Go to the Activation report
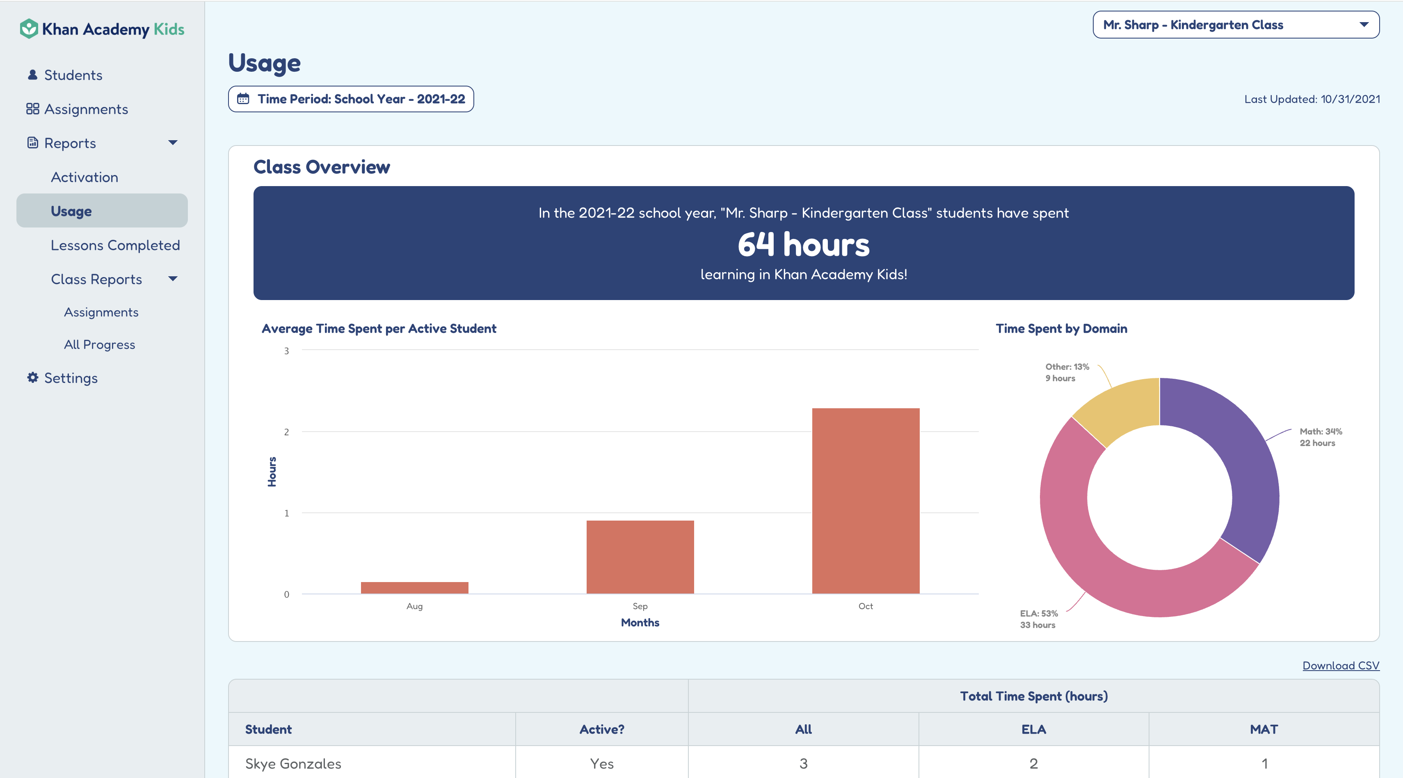The image size is (1403, 778). [x=85, y=177]
